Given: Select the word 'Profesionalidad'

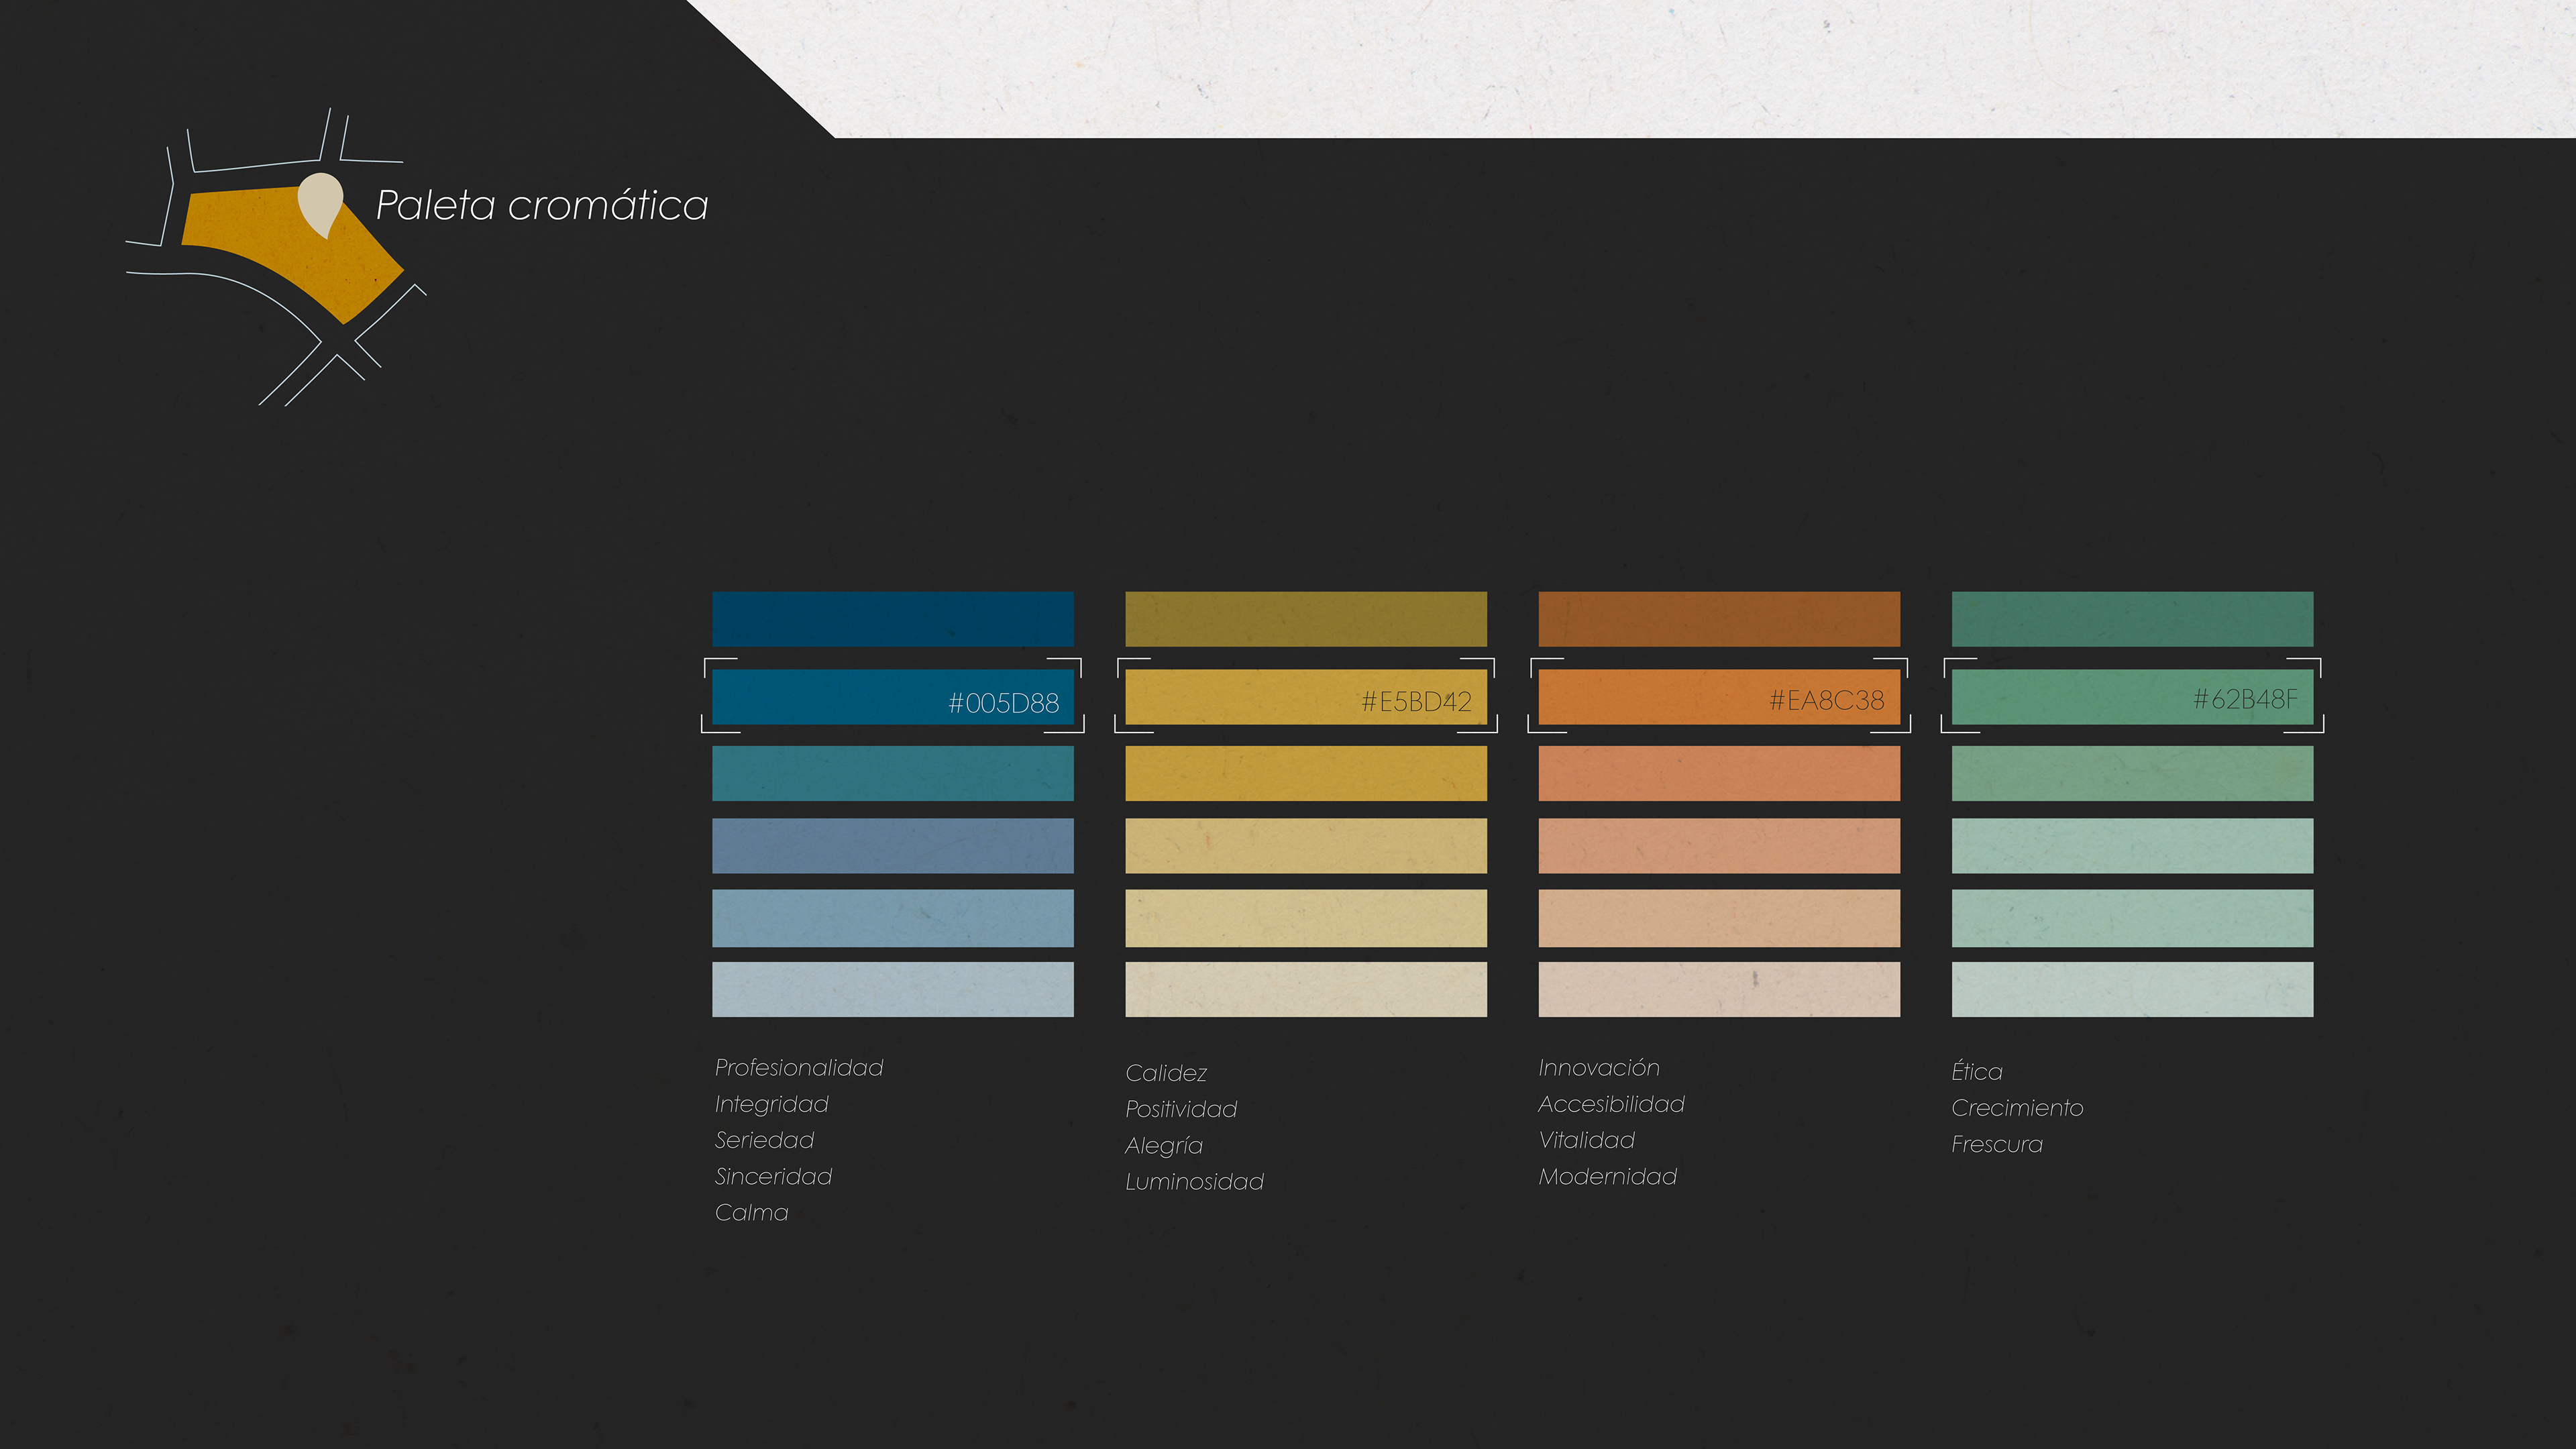Looking at the screenshot, I should (799, 1068).
